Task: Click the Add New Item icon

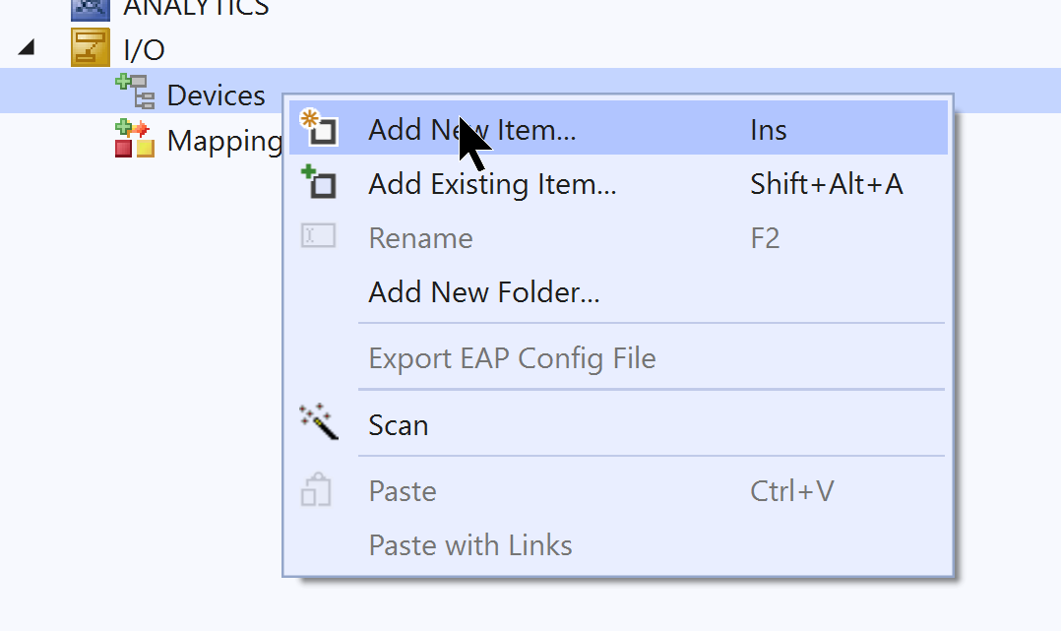Action: [x=318, y=127]
